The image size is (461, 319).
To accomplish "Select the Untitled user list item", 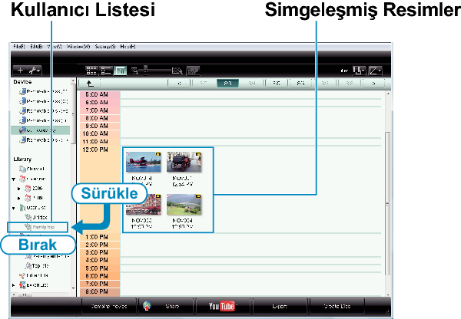I will (36, 217).
